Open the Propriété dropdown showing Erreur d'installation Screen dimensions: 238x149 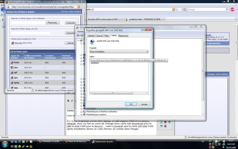(119, 52)
